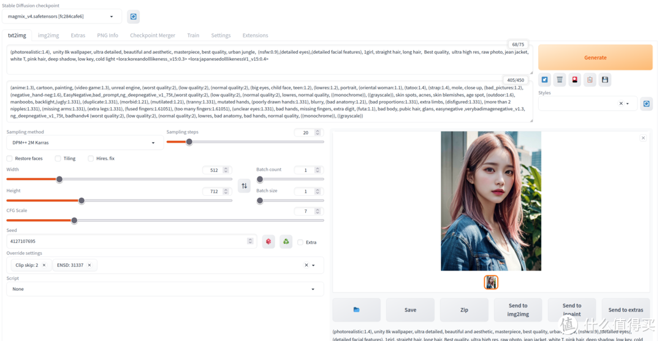Click the clipboard apply-styles icon
This screenshot has height=341, width=662.
click(590, 80)
